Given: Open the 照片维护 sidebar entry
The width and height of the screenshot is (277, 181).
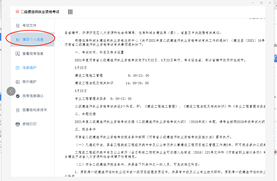Looking at the screenshot, I should coord(29,82).
